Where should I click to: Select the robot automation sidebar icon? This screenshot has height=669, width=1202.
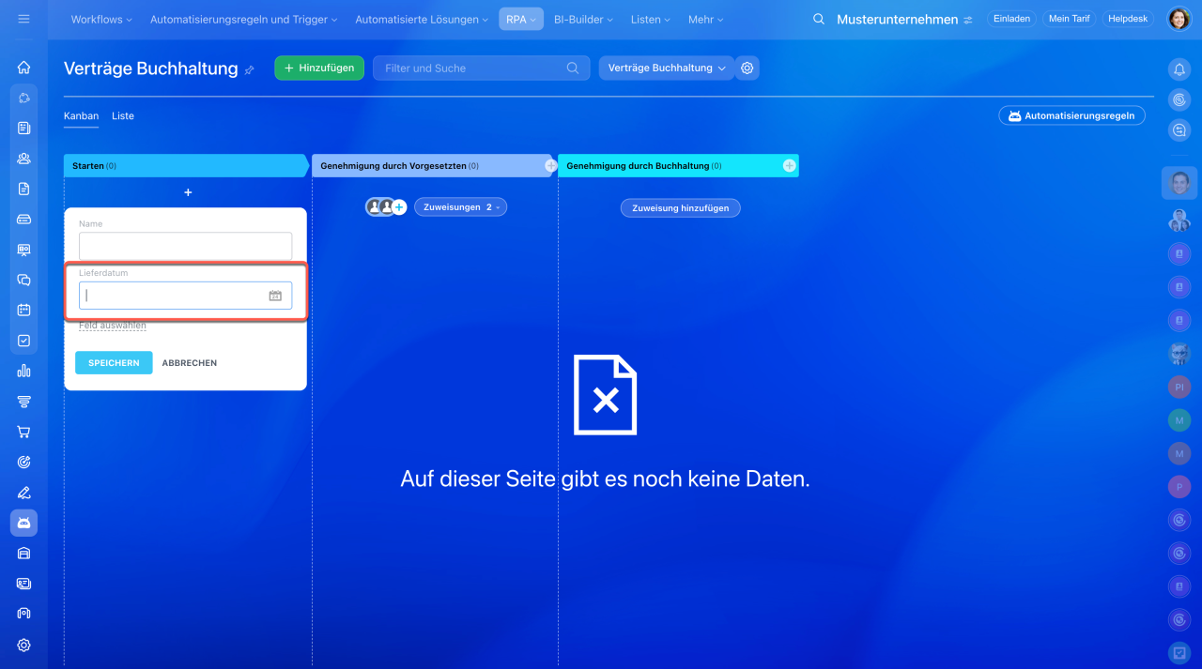pos(23,523)
